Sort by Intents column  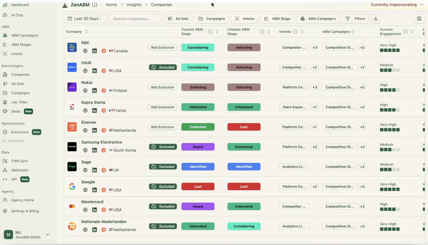pos(302,32)
